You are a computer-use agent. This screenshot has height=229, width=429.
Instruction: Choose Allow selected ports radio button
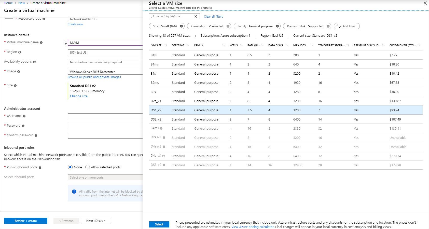pyautogui.click(x=88, y=167)
